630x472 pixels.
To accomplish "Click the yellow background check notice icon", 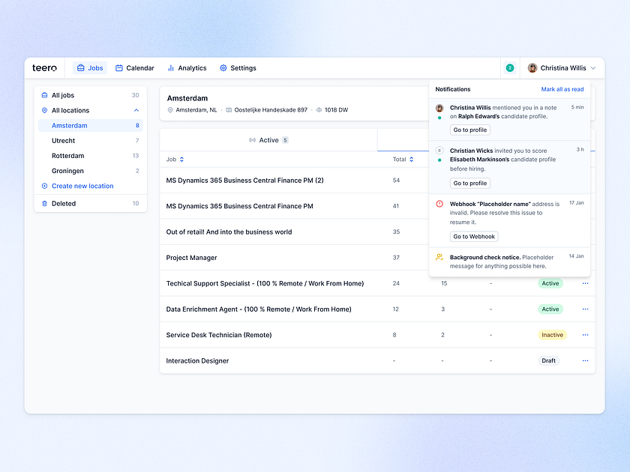I will point(440,258).
